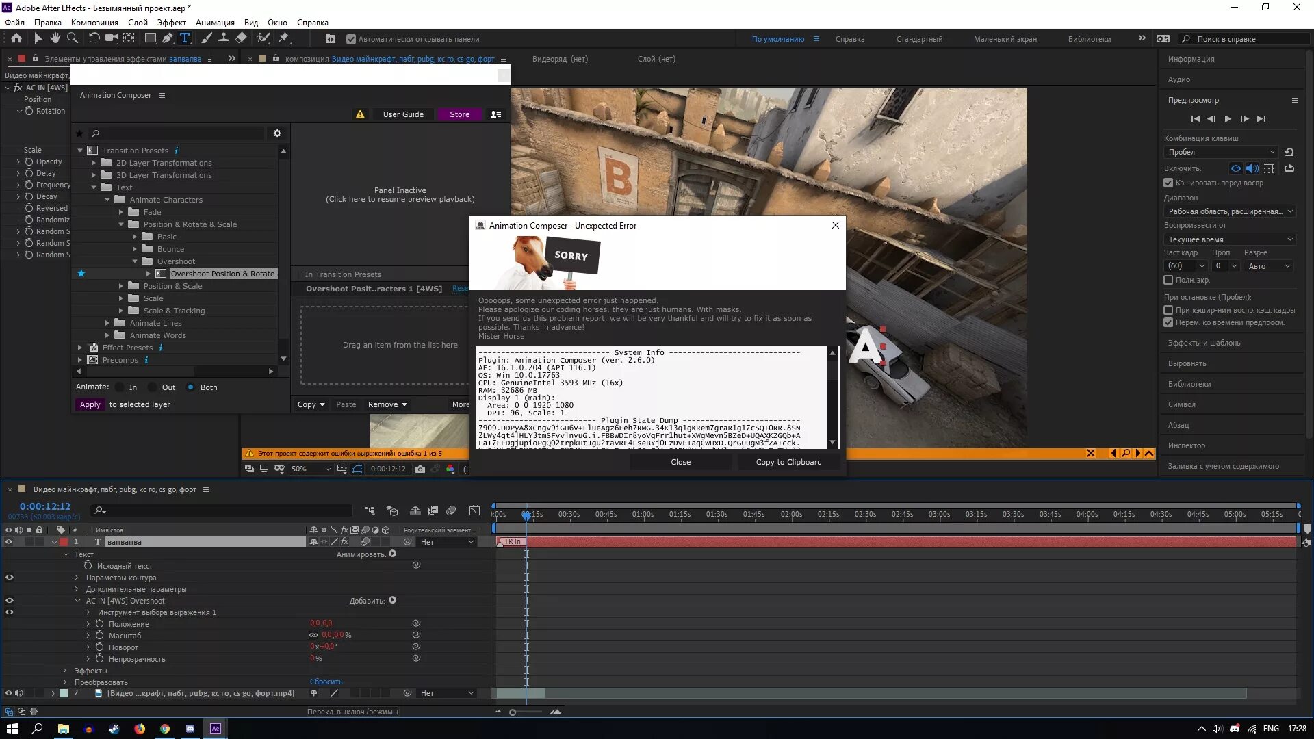This screenshot has width=1314, height=739.
Task: Open the Пробел shortcut dropdown
Action: point(1221,152)
